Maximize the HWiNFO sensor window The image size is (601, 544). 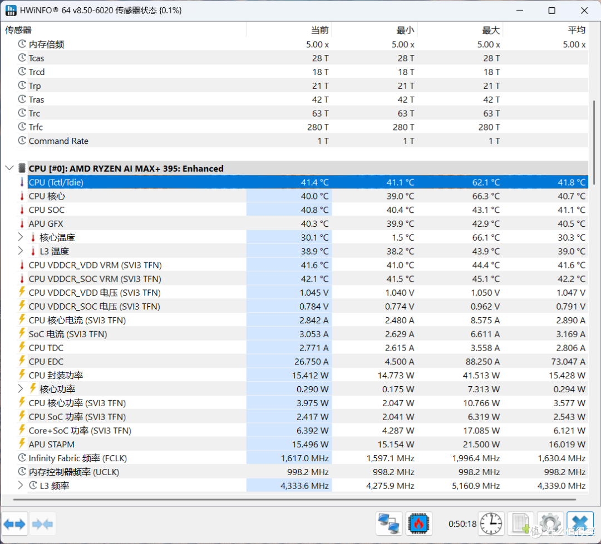(551, 11)
